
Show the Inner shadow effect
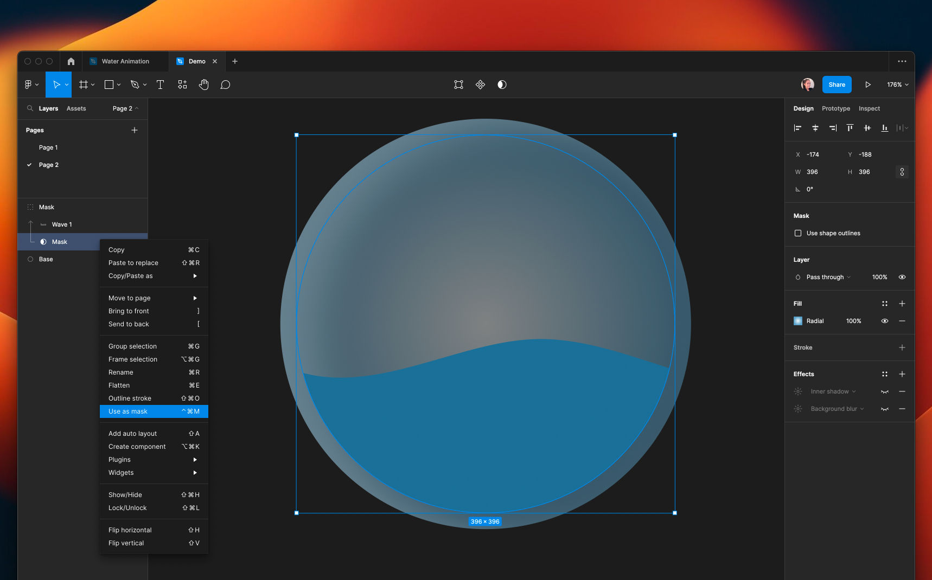click(x=885, y=391)
